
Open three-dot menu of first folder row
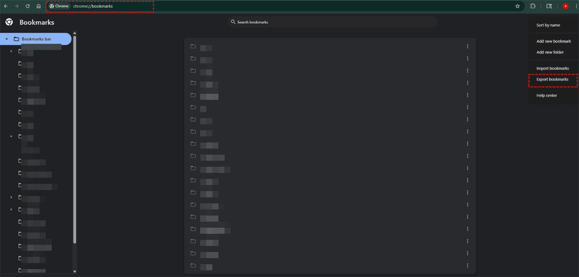468,46
